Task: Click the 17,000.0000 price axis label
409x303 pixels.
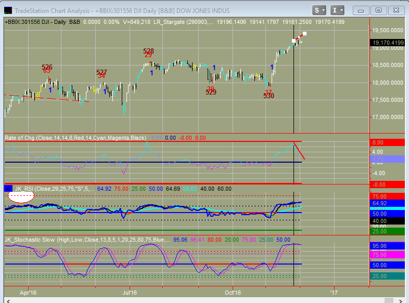Action: [x=387, y=117]
